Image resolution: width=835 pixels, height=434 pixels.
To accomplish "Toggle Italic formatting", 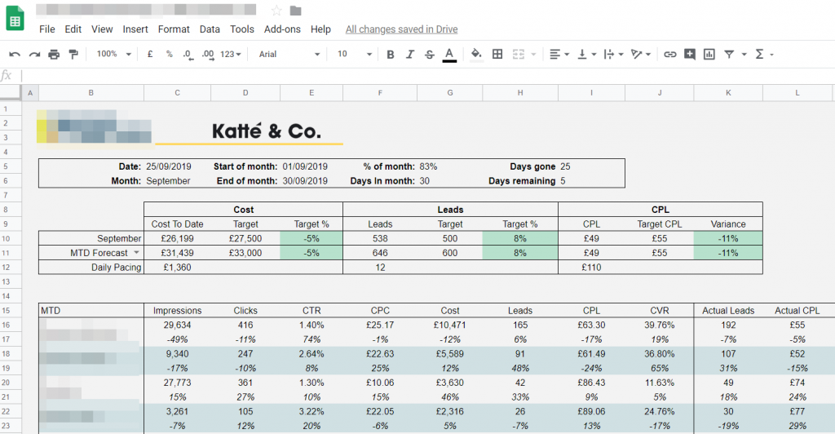I will (x=410, y=55).
